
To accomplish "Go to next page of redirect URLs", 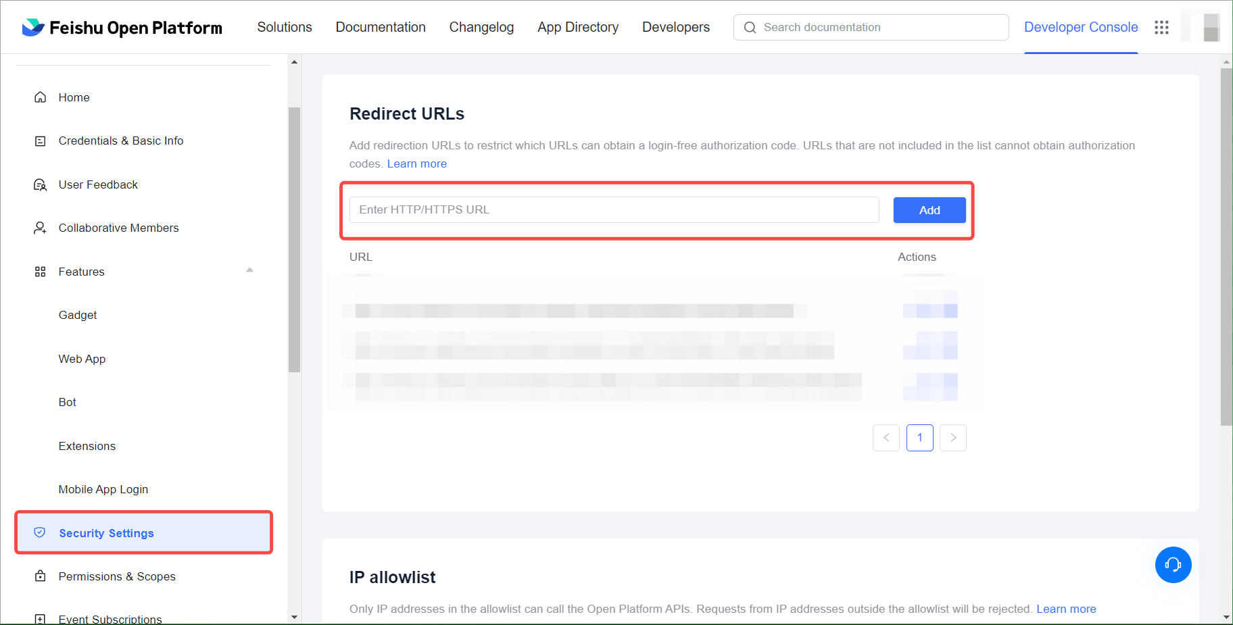I will (952, 438).
